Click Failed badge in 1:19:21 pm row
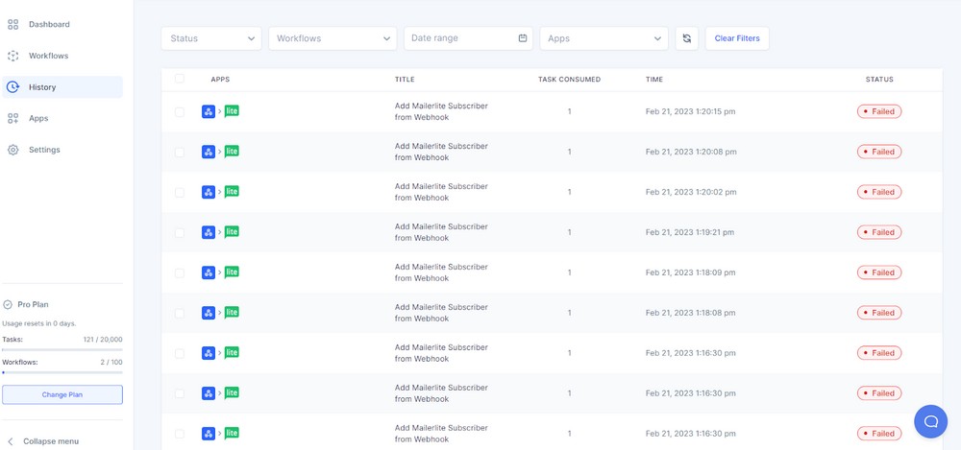961x450 pixels. 879,232
